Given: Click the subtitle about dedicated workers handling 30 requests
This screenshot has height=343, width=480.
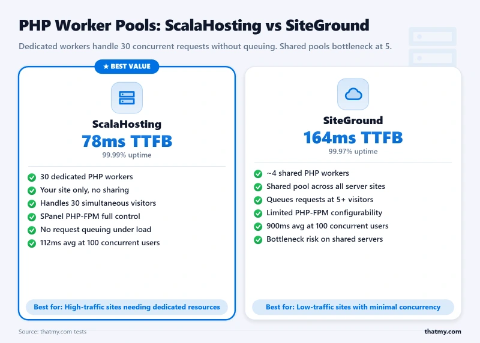Looking at the screenshot, I should click(205, 47).
